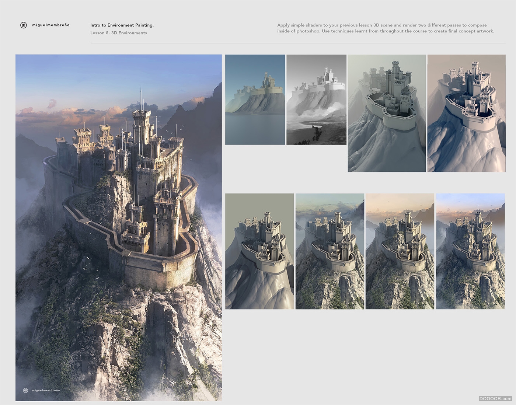
Task: Open the greenish 3D castle render pass
Action: (x=387, y=113)
